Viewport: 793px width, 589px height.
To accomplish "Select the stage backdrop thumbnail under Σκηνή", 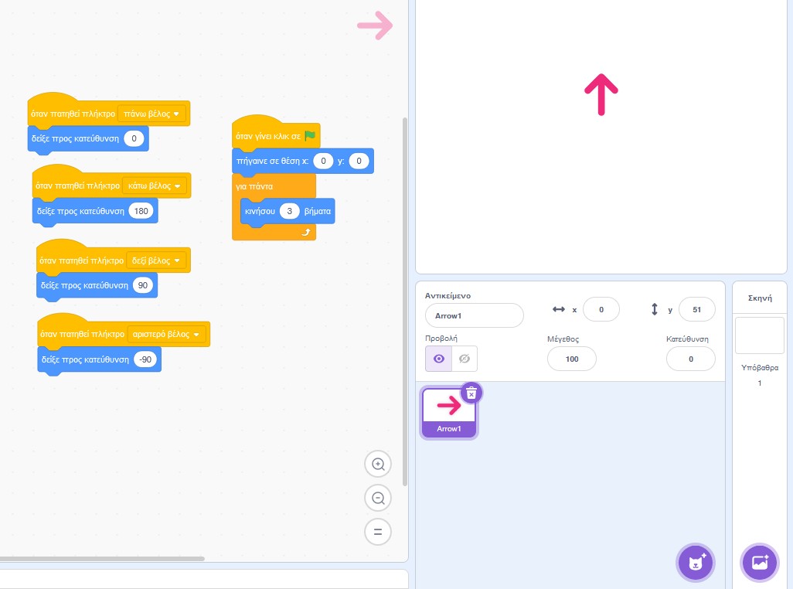I will click(x=759, y=335).
